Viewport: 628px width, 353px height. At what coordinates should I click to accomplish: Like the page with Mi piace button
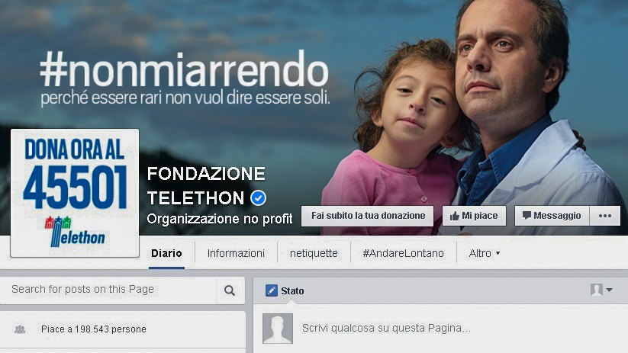click(x=474, y=216)
